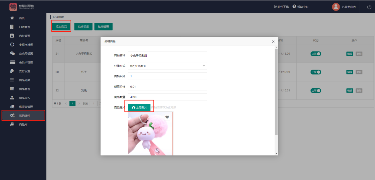The width and height of the screenshot is (375, 180).
Task: Click the 商品名称 input field
Action: point(167,55)
